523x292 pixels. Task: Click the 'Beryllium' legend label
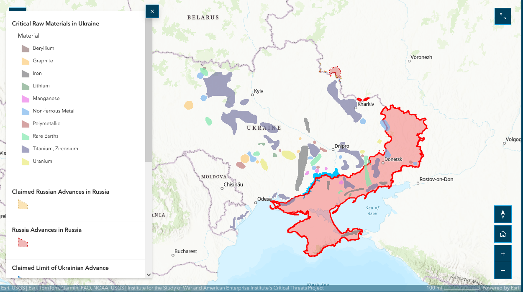(x=44, y=48)
